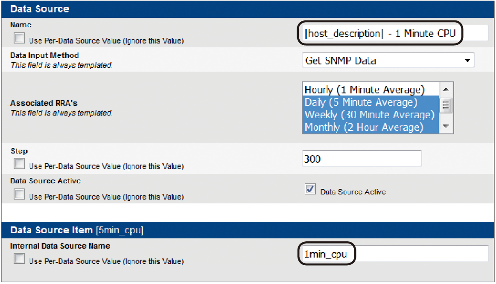Click the RRA list scrollbar thumb
Screen dimensions: 496x284
pos(446,105)
